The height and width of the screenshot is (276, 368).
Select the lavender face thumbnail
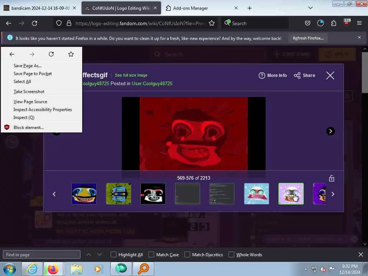tap(291, 194)
